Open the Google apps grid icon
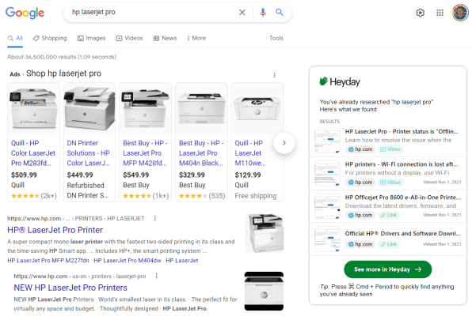This screenshot has width=472, height=316. tap(440, 13)
